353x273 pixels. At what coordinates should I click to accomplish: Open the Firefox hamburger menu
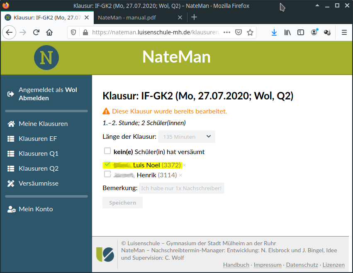[344, 32]
